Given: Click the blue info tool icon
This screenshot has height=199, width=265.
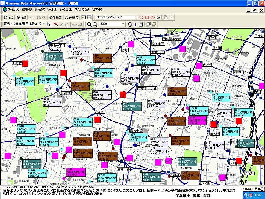Looking at the screenshot, I should pos(136,24).
